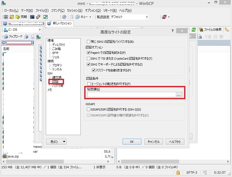232x177 pixels.
Task: Click the キャンセル cancel button
Action: pyautogui.click(x=154, y=142)
